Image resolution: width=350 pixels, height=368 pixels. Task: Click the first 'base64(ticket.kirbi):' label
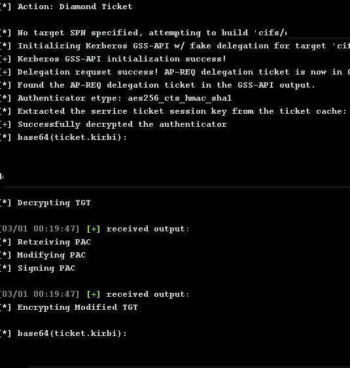click(72, 137)
